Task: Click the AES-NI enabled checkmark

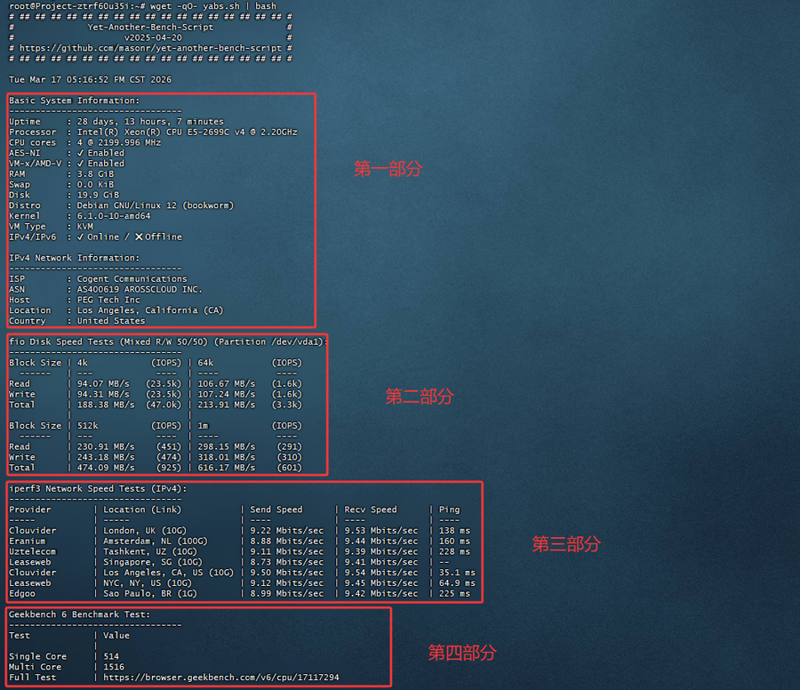Action: [81, 153]
